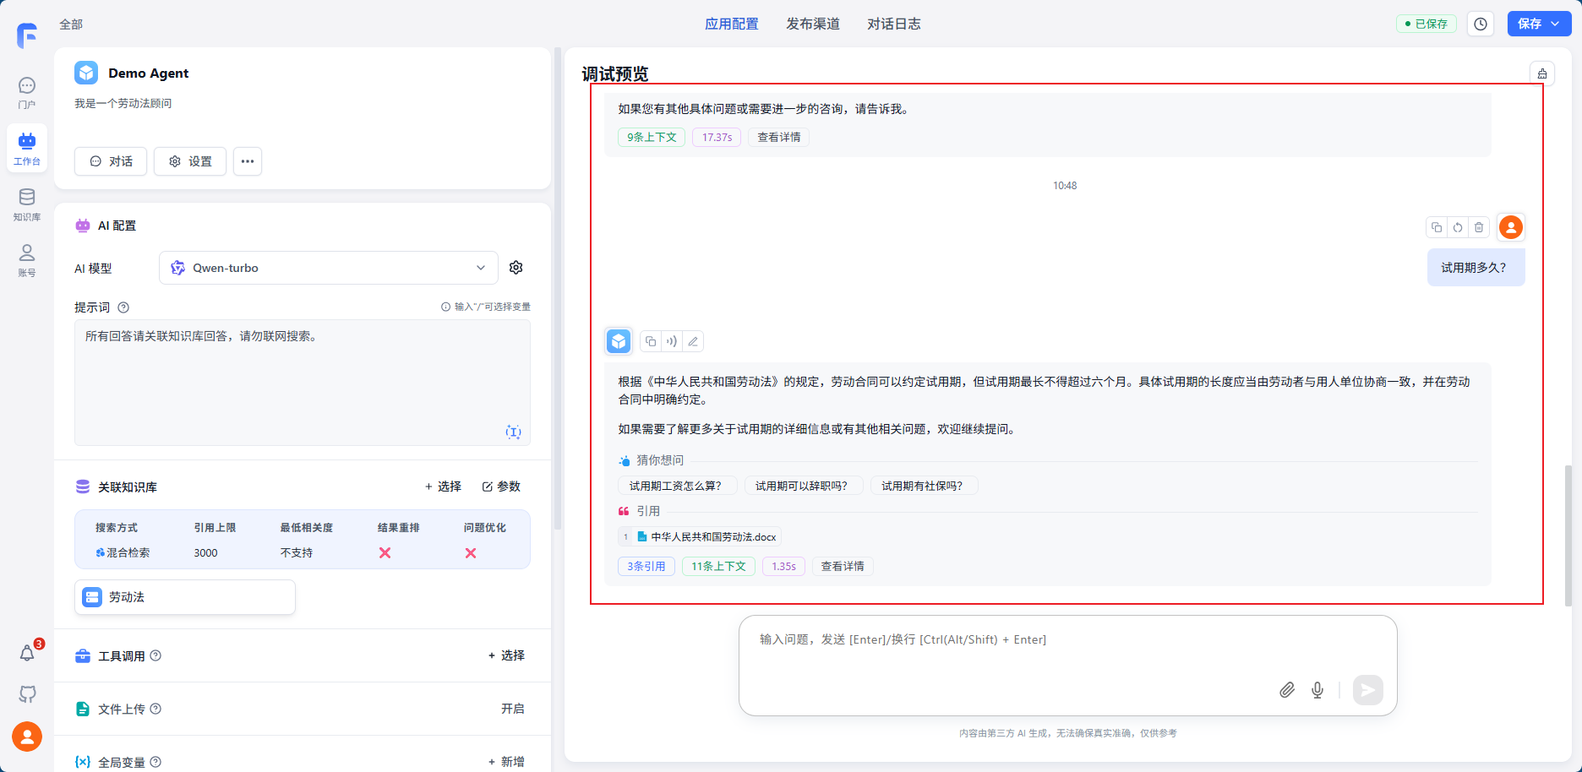Open the three-dots more options menu
This screenshot has width=1582, height=772.
(248, 161)
